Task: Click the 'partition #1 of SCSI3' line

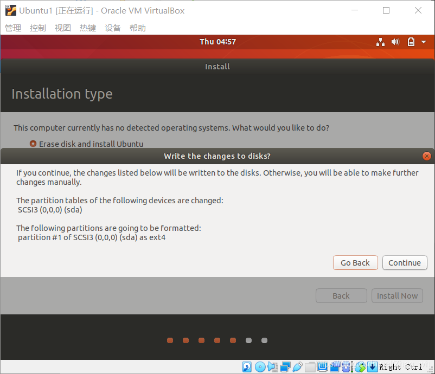Action: point(92,237)
